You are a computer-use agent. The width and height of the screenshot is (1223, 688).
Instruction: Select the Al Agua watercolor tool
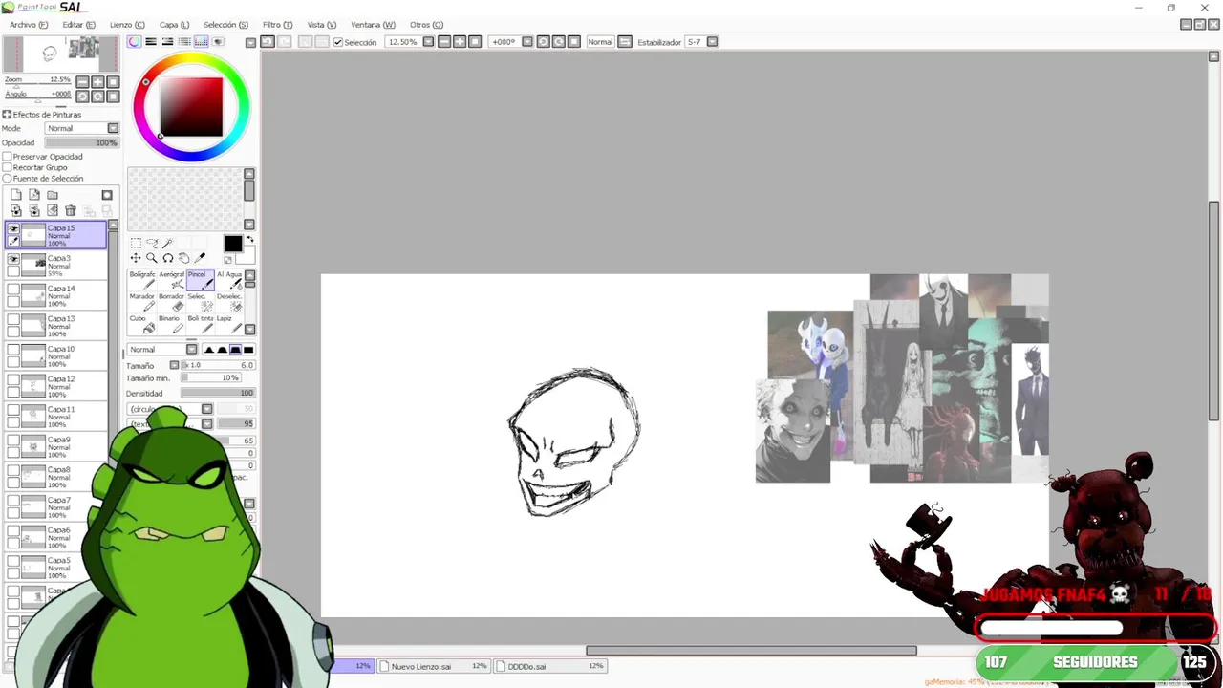229,280
